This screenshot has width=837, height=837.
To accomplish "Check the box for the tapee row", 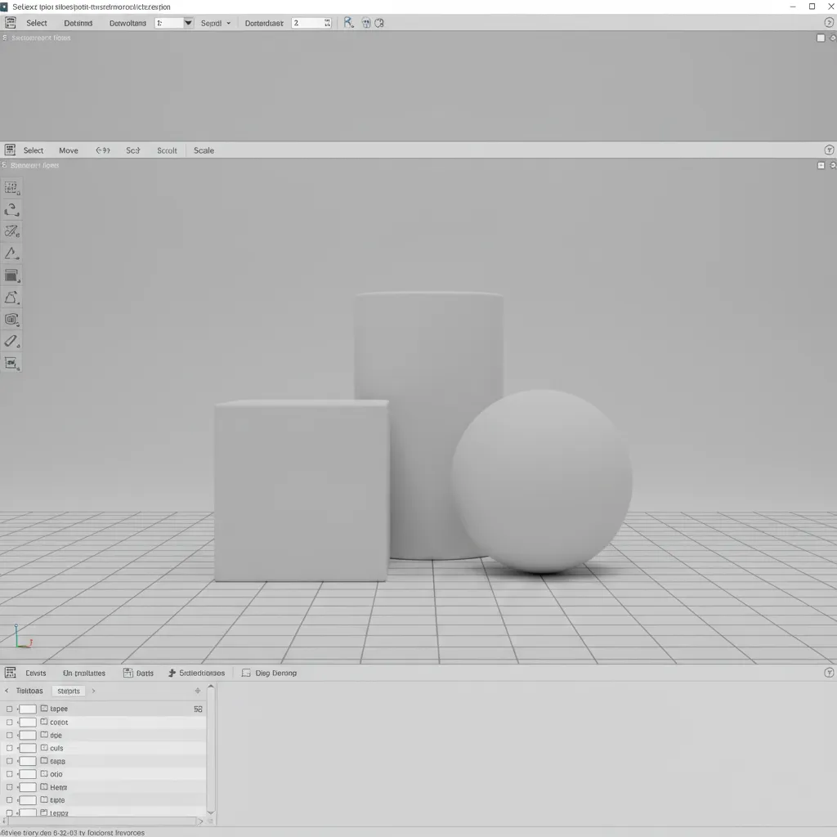I will coord(9,709).
